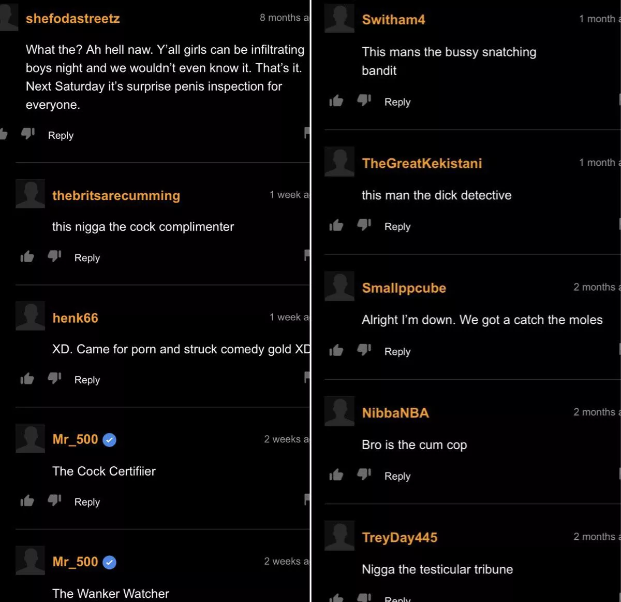
Task: Click the verified badge next to Mr_500
Action: pyautogui.click(x=109, y=439)
